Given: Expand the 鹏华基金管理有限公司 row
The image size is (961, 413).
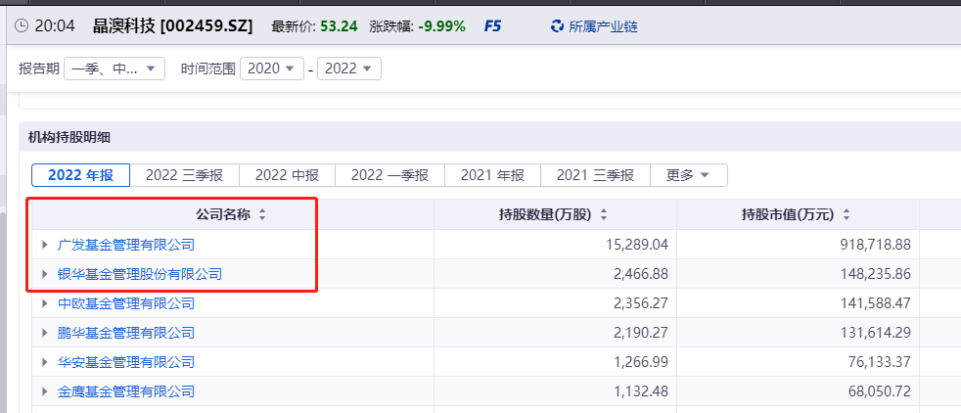Looking at the screenshot, I should [44, 333].
